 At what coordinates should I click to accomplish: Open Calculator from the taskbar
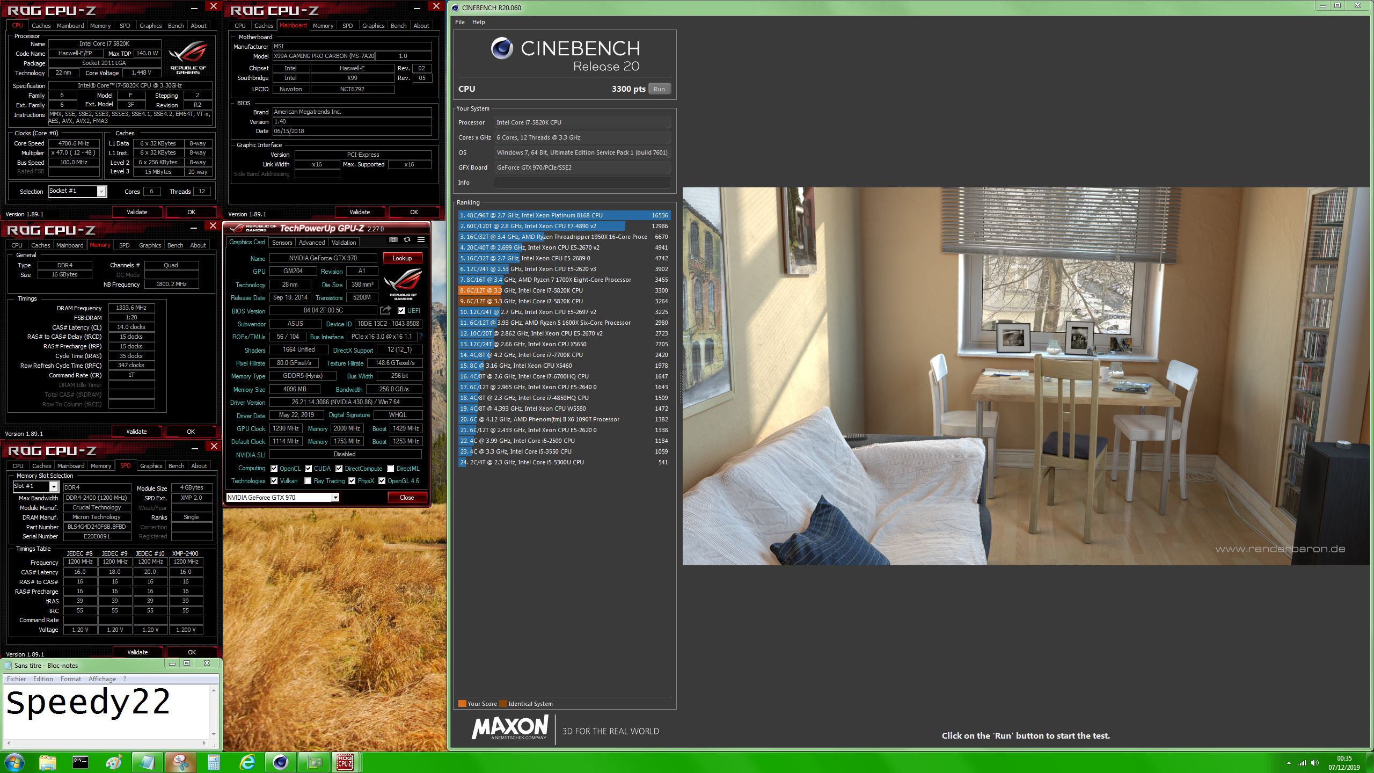tap(214, 762)
